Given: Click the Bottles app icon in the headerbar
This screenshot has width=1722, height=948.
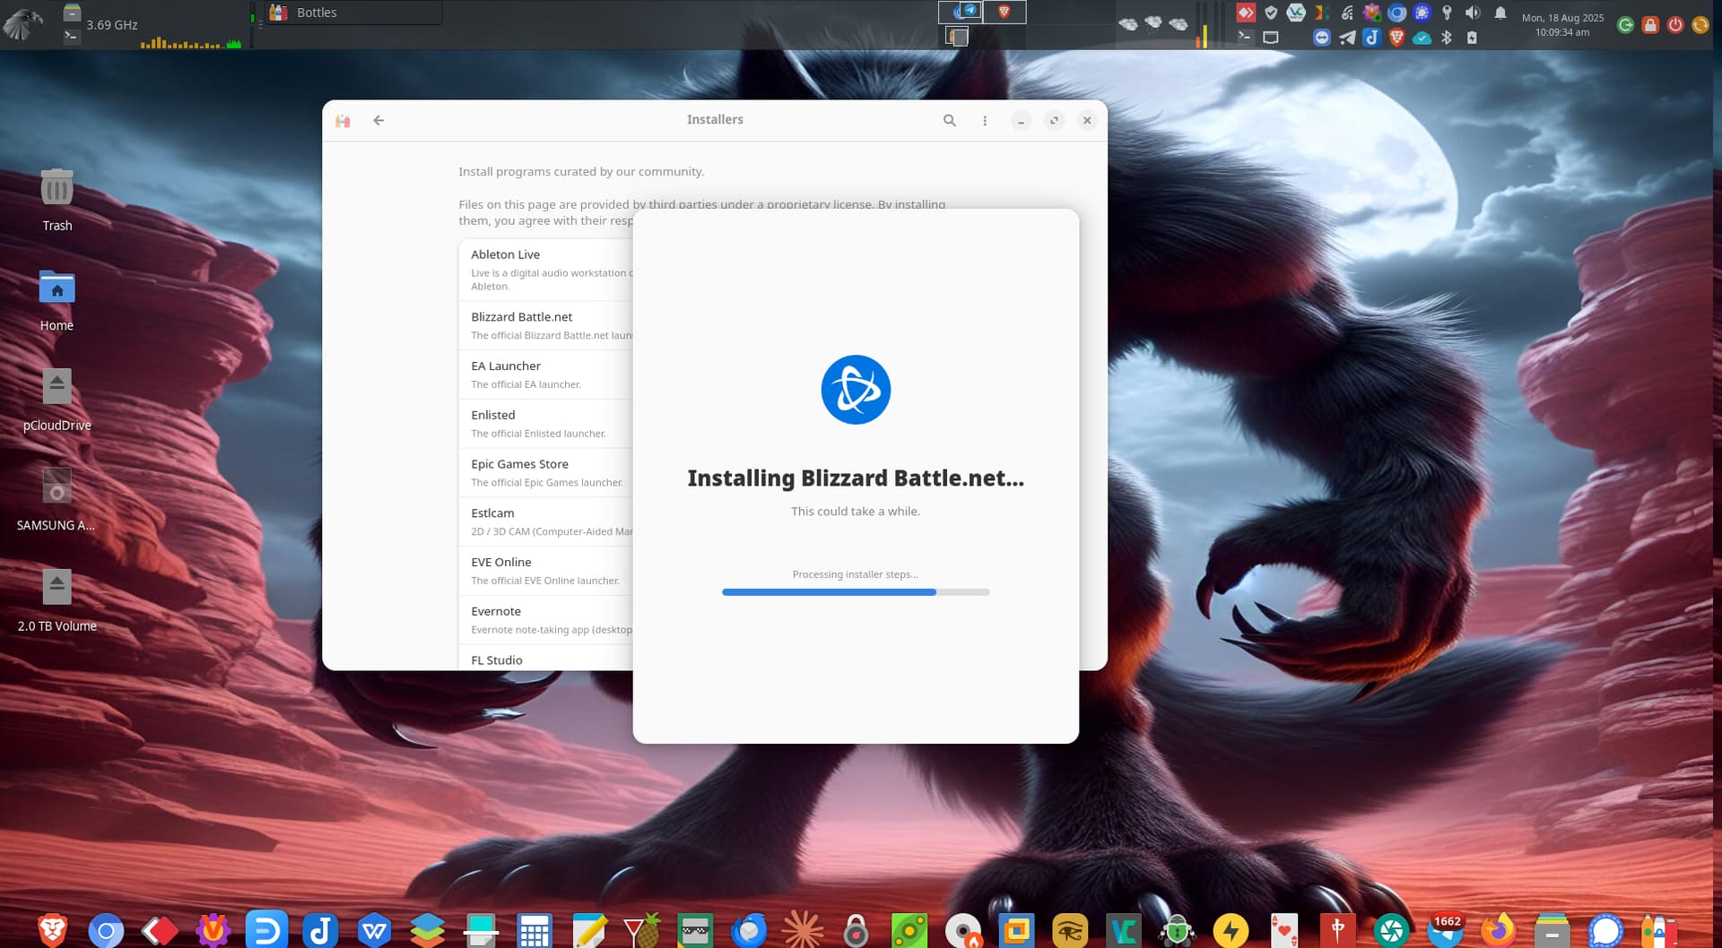Looking at the screenshot, I should [343, 120].
